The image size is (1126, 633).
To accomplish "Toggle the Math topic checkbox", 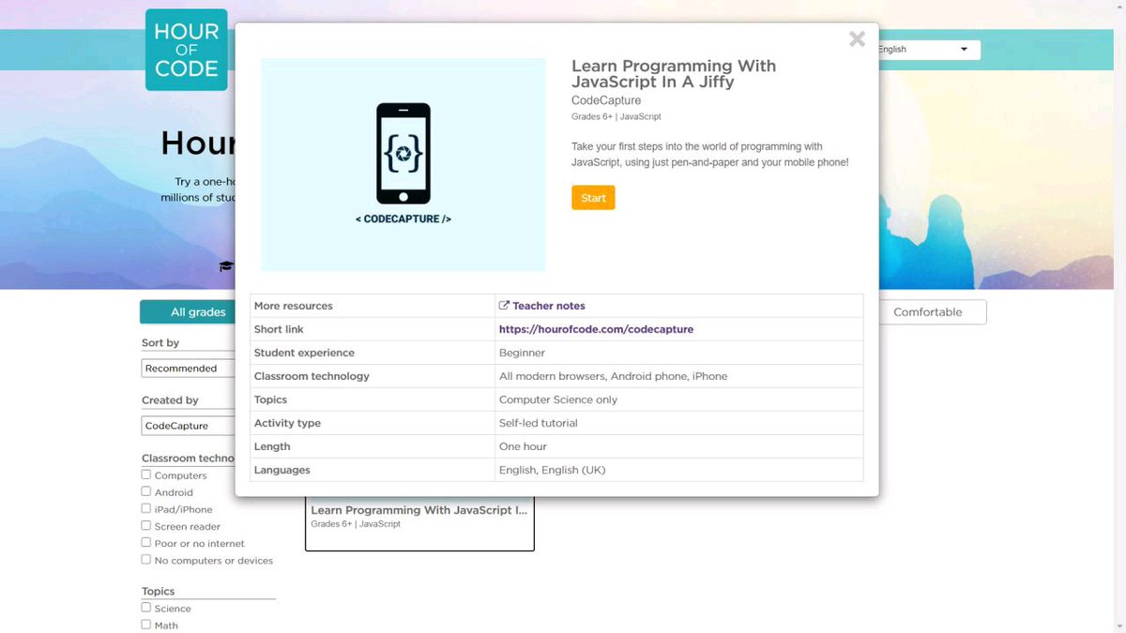I will tap(146, 624).
